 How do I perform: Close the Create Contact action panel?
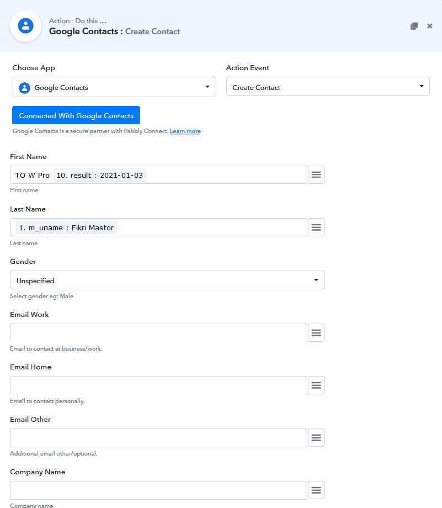429,26
